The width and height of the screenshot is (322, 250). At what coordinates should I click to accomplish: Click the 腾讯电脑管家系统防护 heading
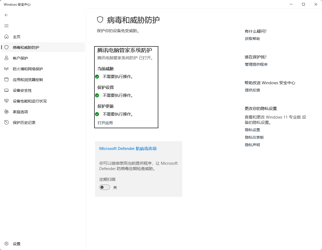tap(125, 50)
